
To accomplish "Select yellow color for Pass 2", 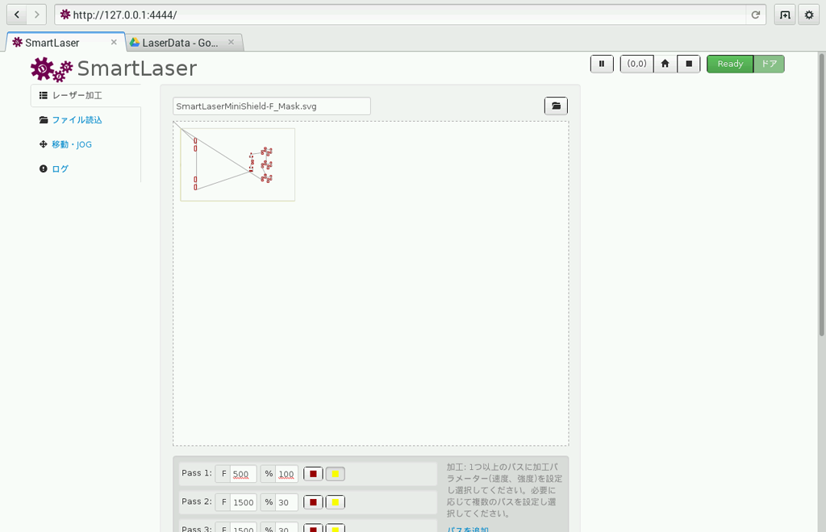I will pos(335,502).
